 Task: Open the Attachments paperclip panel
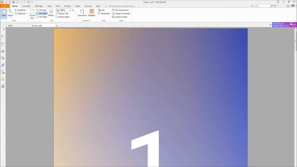pos(3,65)
